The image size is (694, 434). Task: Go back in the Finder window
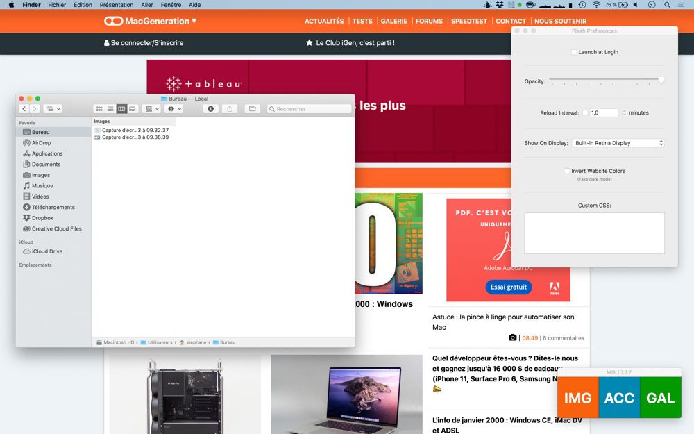24,109
